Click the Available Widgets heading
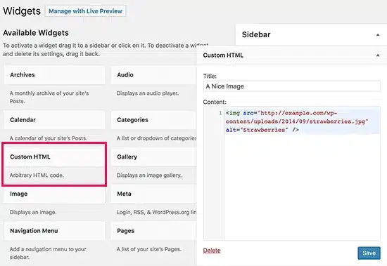The width and height of the screenshot is (387, 266). [36, 33]
